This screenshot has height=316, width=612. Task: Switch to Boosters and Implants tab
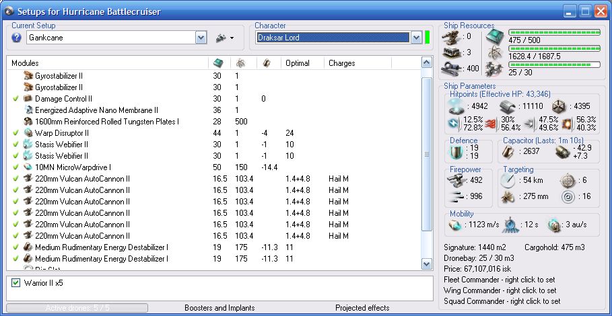tap(219, 308)
